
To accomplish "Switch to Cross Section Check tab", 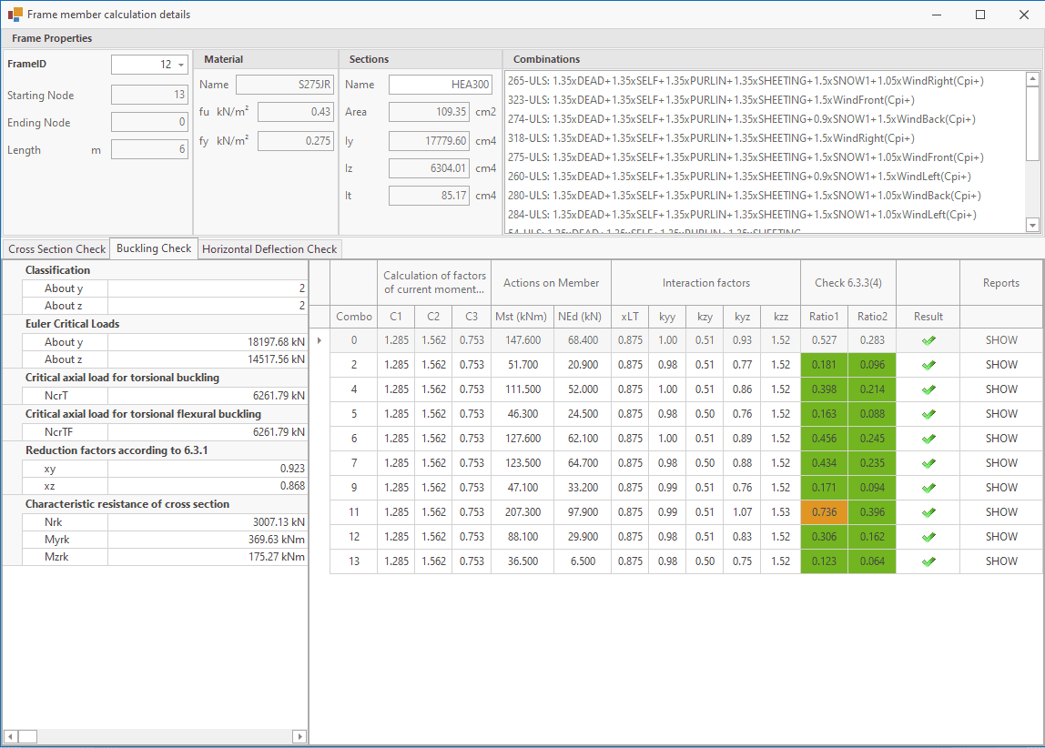I will point(56,248).
